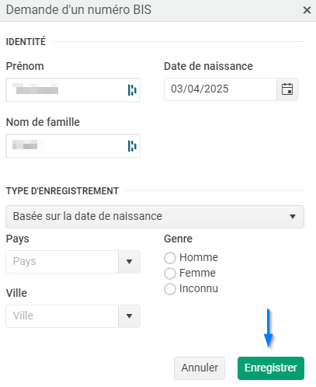
Task: Click the Inconnu label text
Action: [199, 288]
